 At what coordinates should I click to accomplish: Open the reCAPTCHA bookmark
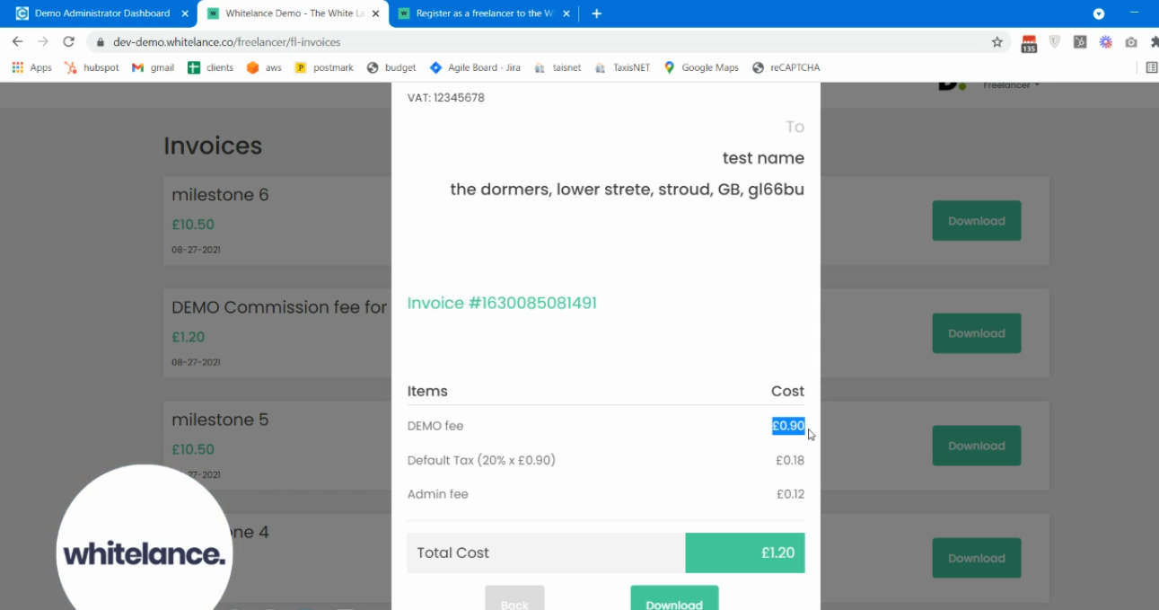click(x=786, y=67)
